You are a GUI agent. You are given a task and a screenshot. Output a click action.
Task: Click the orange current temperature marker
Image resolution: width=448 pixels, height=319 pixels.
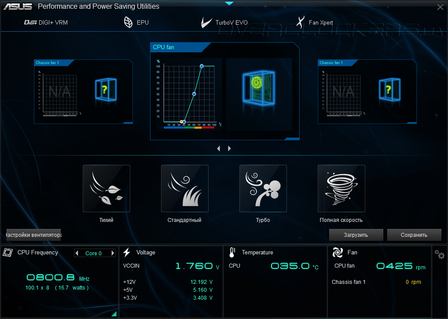pos(181,122)
